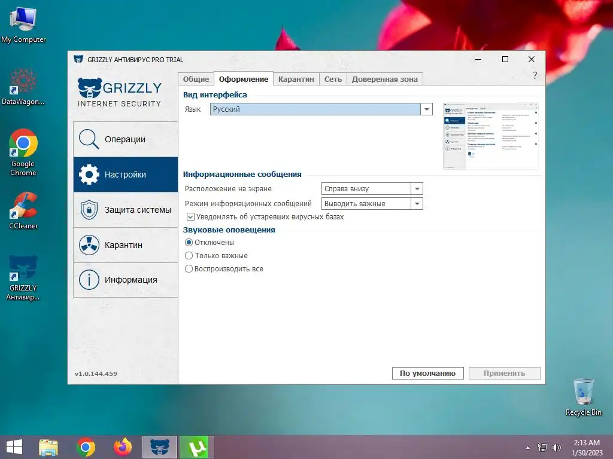Image resolution: width=613 pixels, height=459 pixels.
Task: Open the Информация section
Action: (126, 280)
